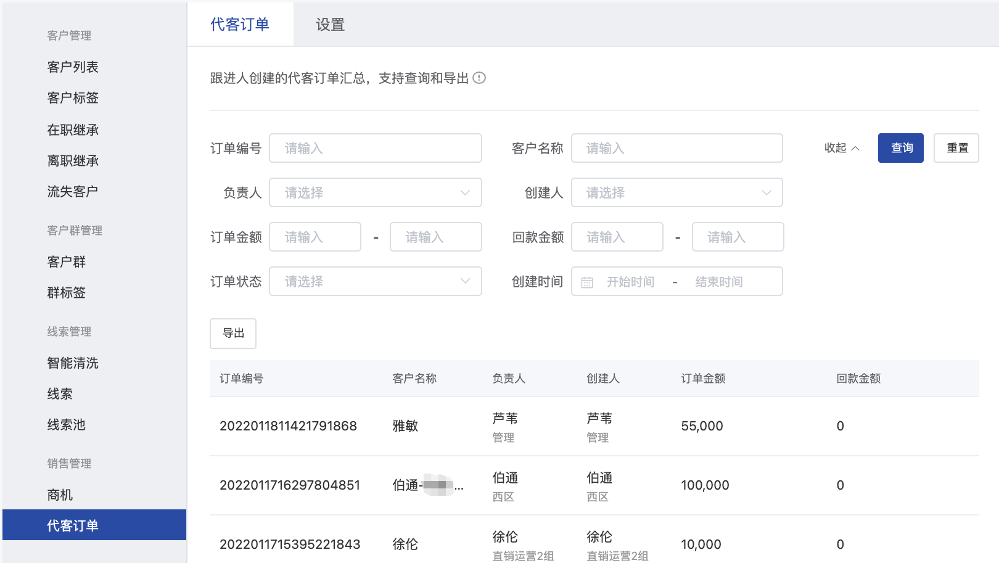Image resolution: width=999 pixels, height=563 pixels.
Task: Open 商机 in the sidebar
Action: (x=60, y=495)
